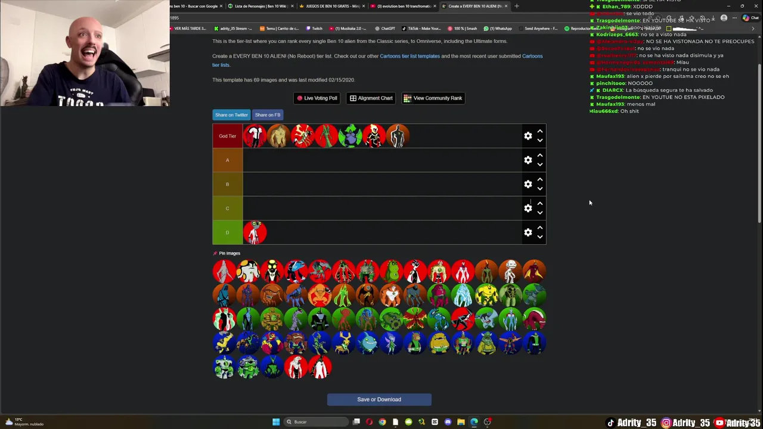Close the Create a EVERY BEN 10 ALIEN tab
763x429 pixels.
[x=506, y=6]
